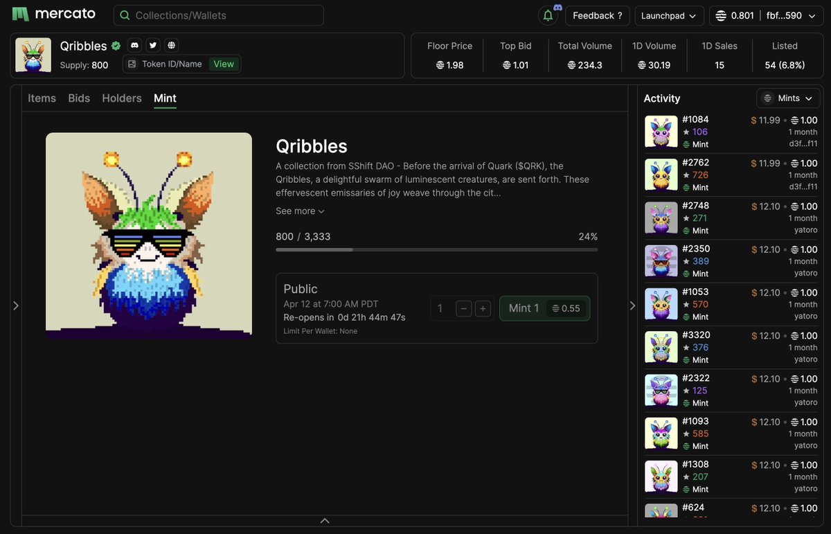The image size is (831, 534).
Task: Expand See more description
Action: (300, 211)
